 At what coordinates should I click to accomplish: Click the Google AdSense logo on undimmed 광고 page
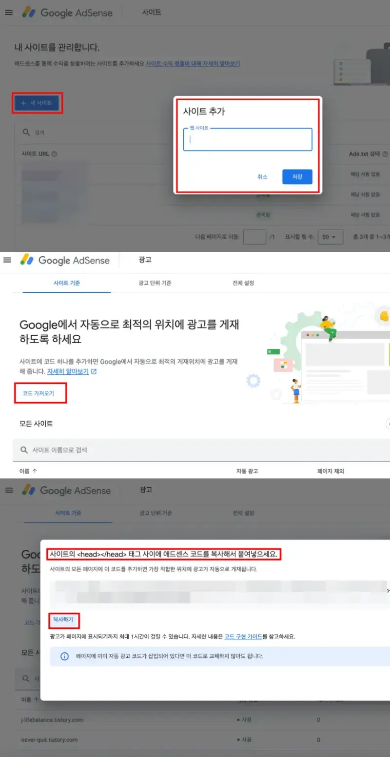(x=65, y=260)
